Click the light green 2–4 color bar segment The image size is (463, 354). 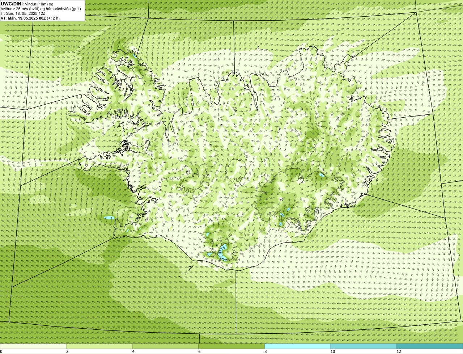(99, 346)
